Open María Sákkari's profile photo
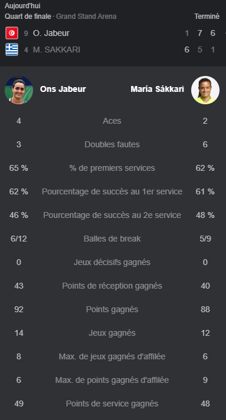Viewport: 226px width, 420px height. pos(205,90)
